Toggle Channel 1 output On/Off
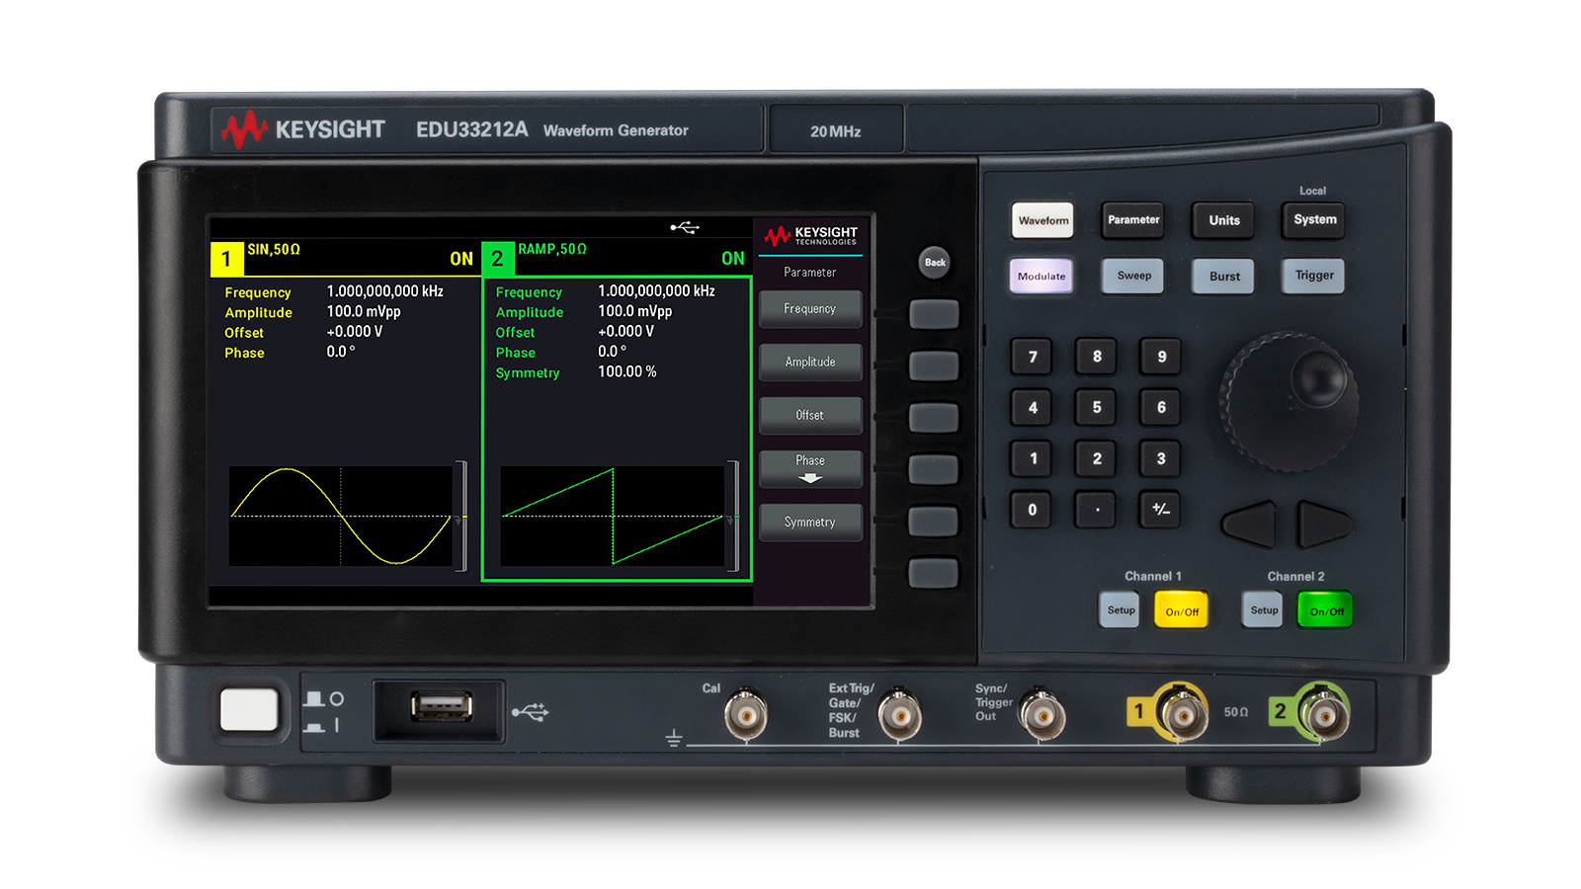1581x889 pixels. pos(1182,610)
